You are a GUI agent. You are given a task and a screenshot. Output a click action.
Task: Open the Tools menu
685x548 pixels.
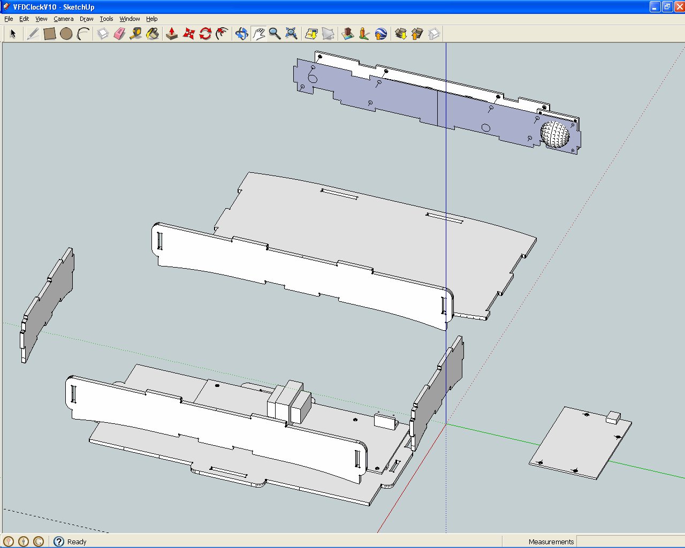tap(106, 19)
